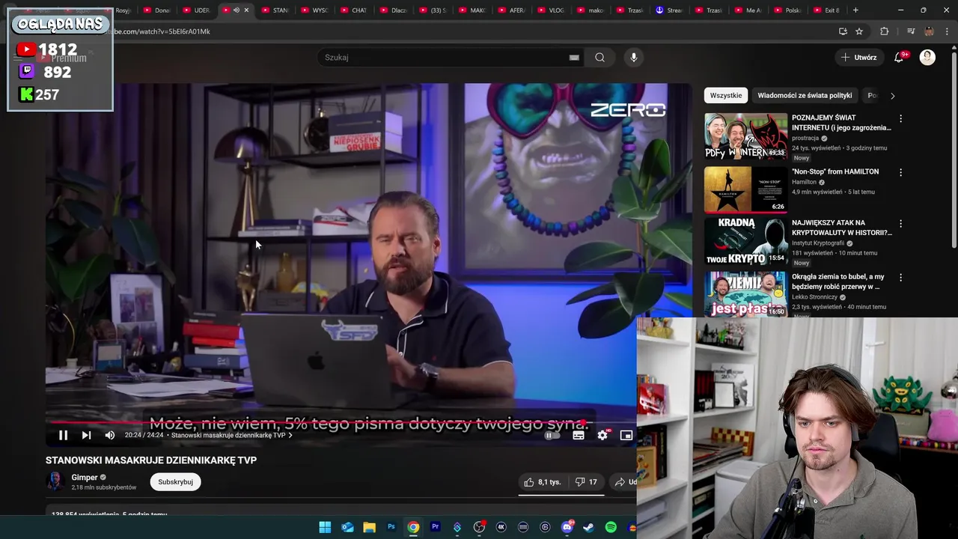Like the video with 8,1 tys.
Screen dimensions: 958x539
[543, 482]
